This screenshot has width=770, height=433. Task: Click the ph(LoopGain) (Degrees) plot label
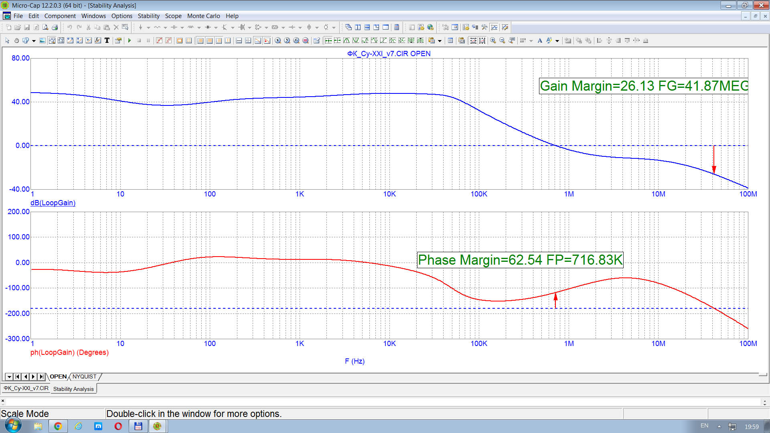pyautogui.click(x=69, y=352)
